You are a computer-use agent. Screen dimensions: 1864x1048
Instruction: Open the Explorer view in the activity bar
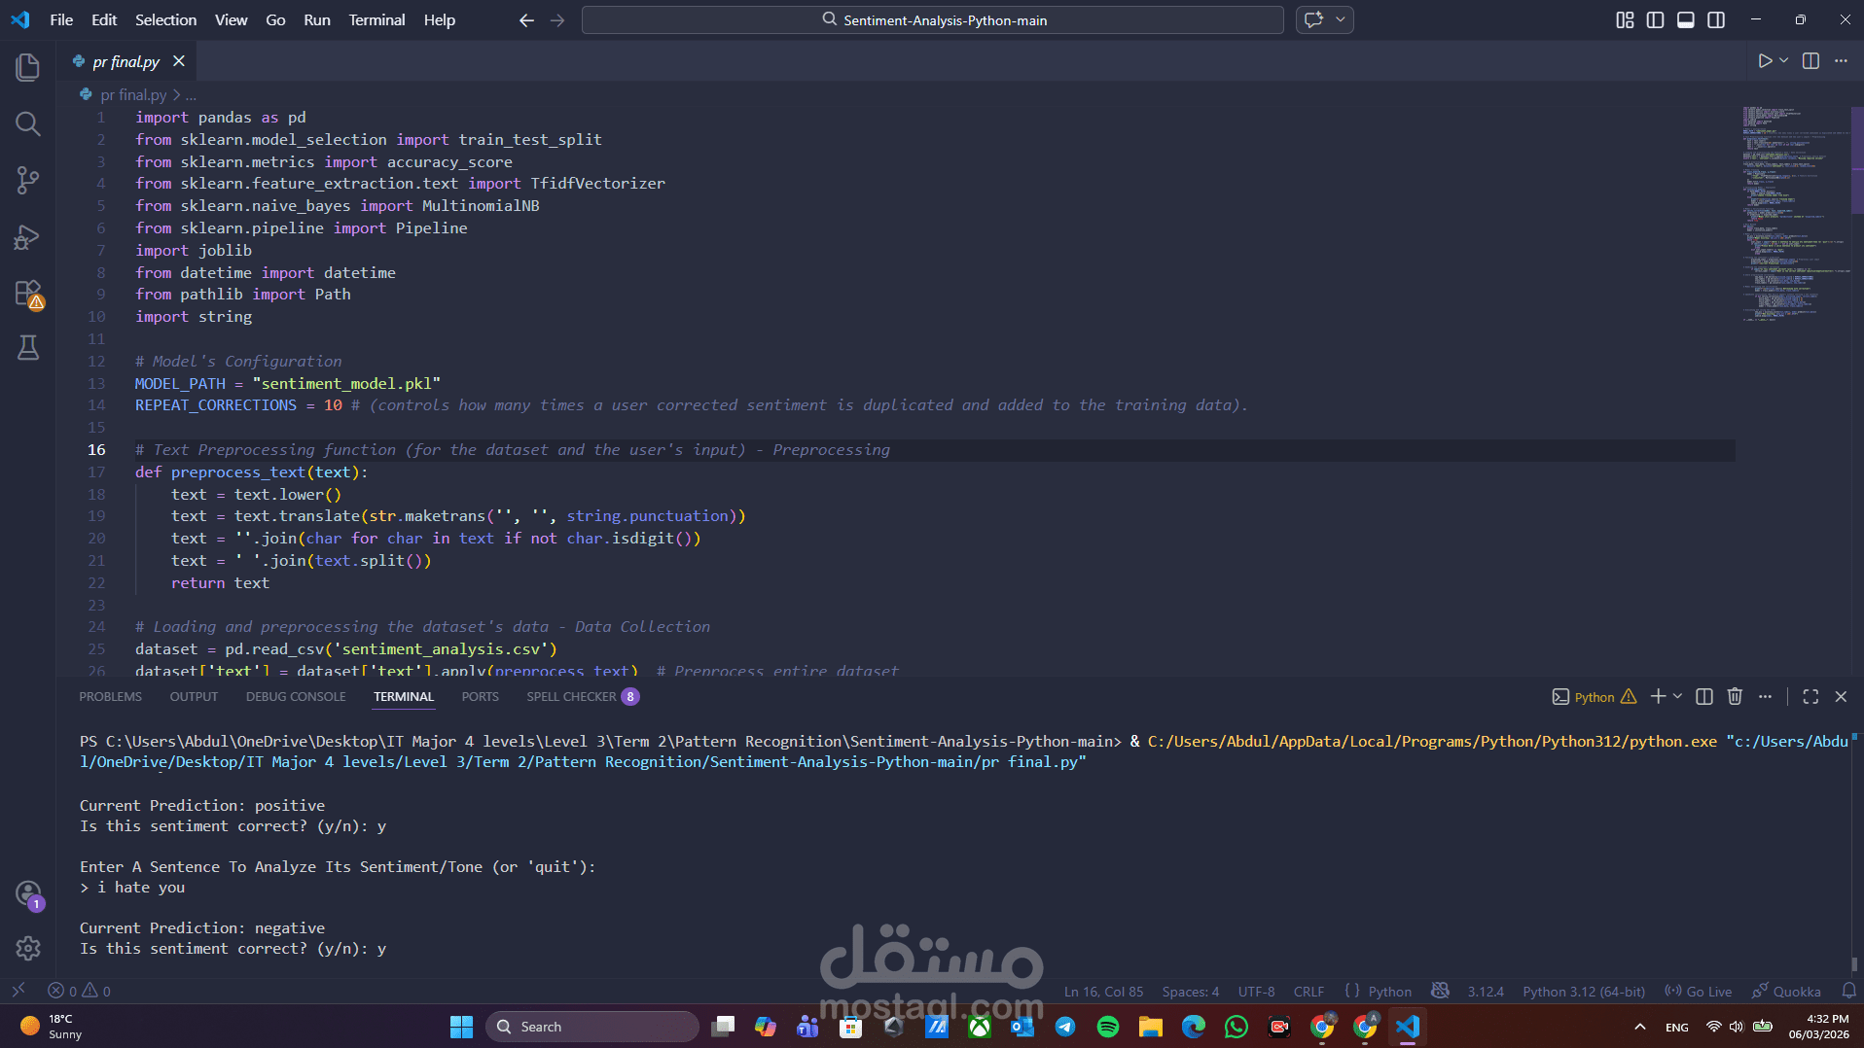28,67
